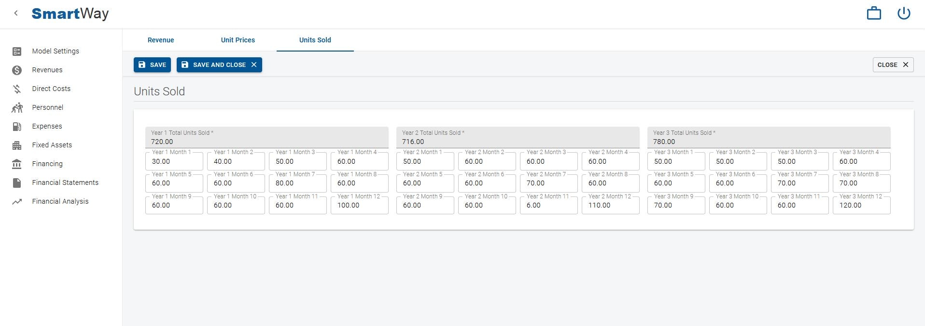Edit Year 1 Month 4 units field

coord(360,161)
